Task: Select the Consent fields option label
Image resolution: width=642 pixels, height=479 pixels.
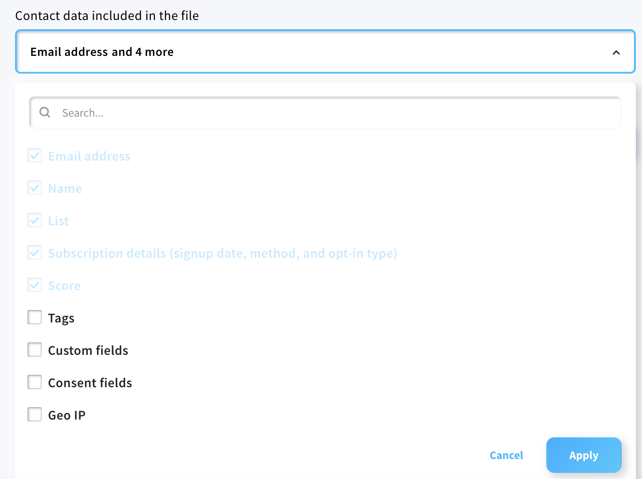Action: coord(90,383)
